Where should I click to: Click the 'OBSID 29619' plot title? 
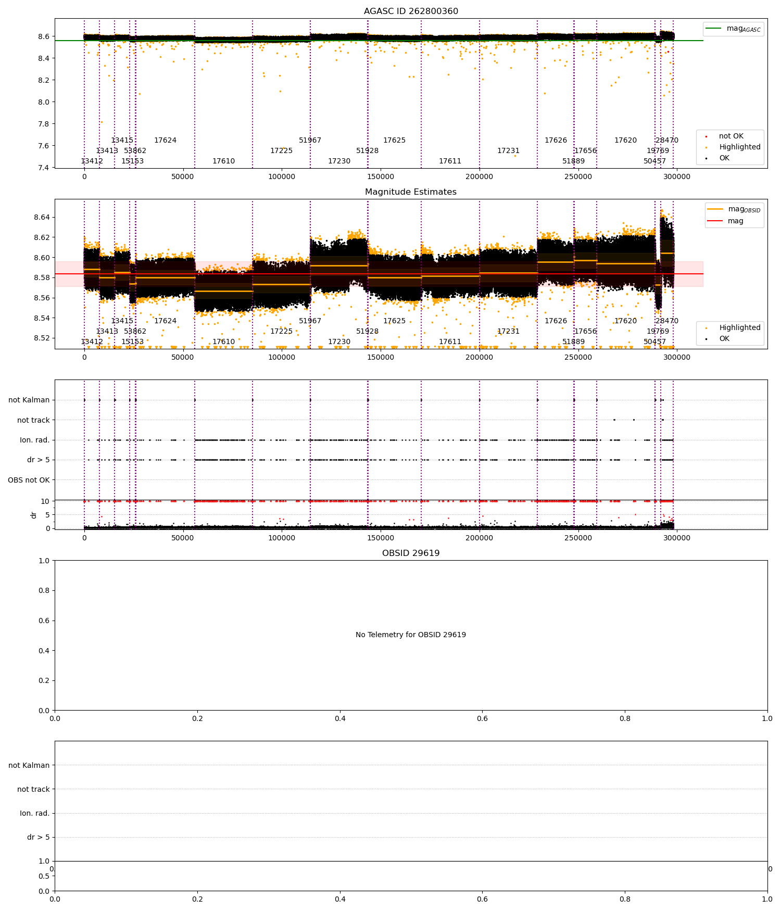tap(411, 553)
